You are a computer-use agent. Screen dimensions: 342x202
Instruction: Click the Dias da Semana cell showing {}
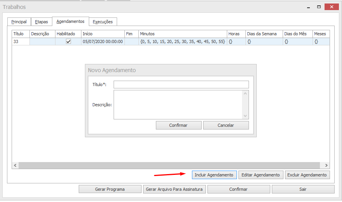pos(264,41)
